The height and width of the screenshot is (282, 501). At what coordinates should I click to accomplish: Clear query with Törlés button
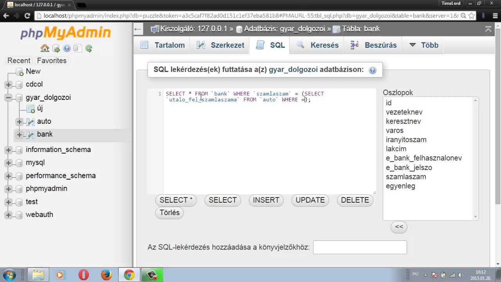pyautogui.click(x=170, y=213)
